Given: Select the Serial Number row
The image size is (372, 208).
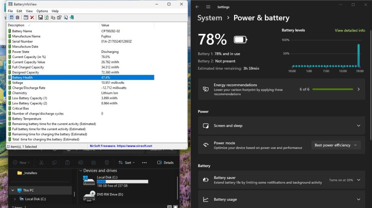Looking at the screenshot, I should [80, 42].
